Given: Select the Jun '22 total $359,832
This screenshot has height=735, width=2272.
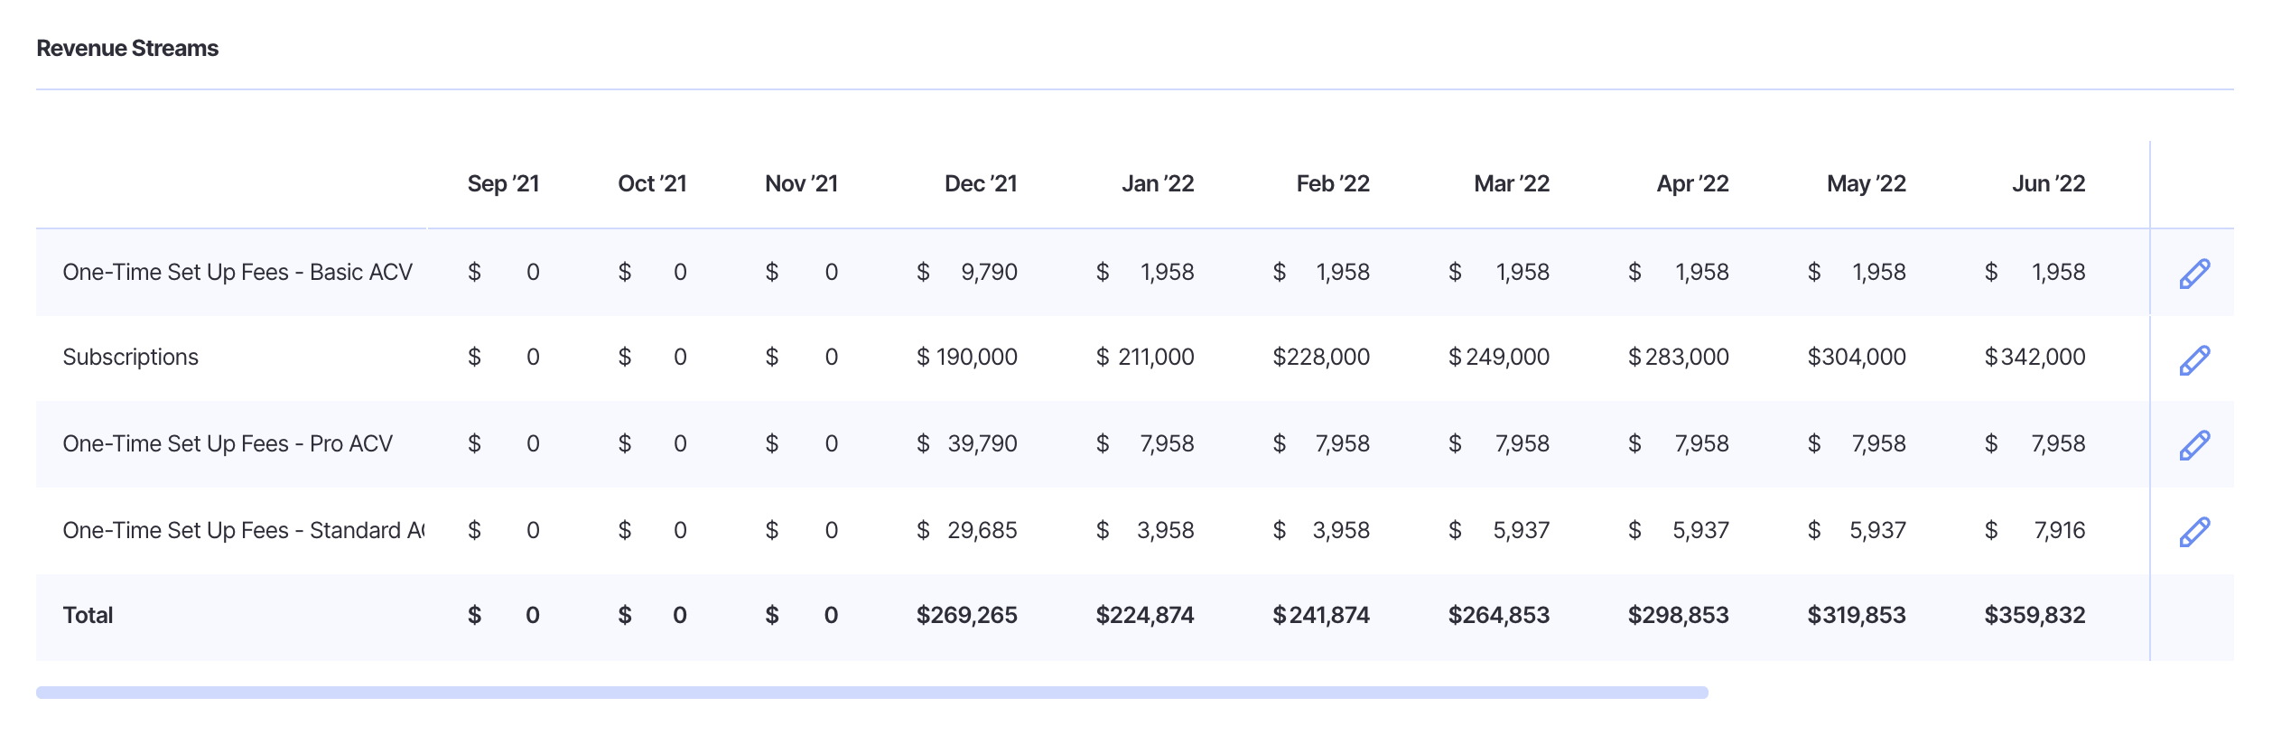Looking at the screenshot, I should pos(2035,616).
